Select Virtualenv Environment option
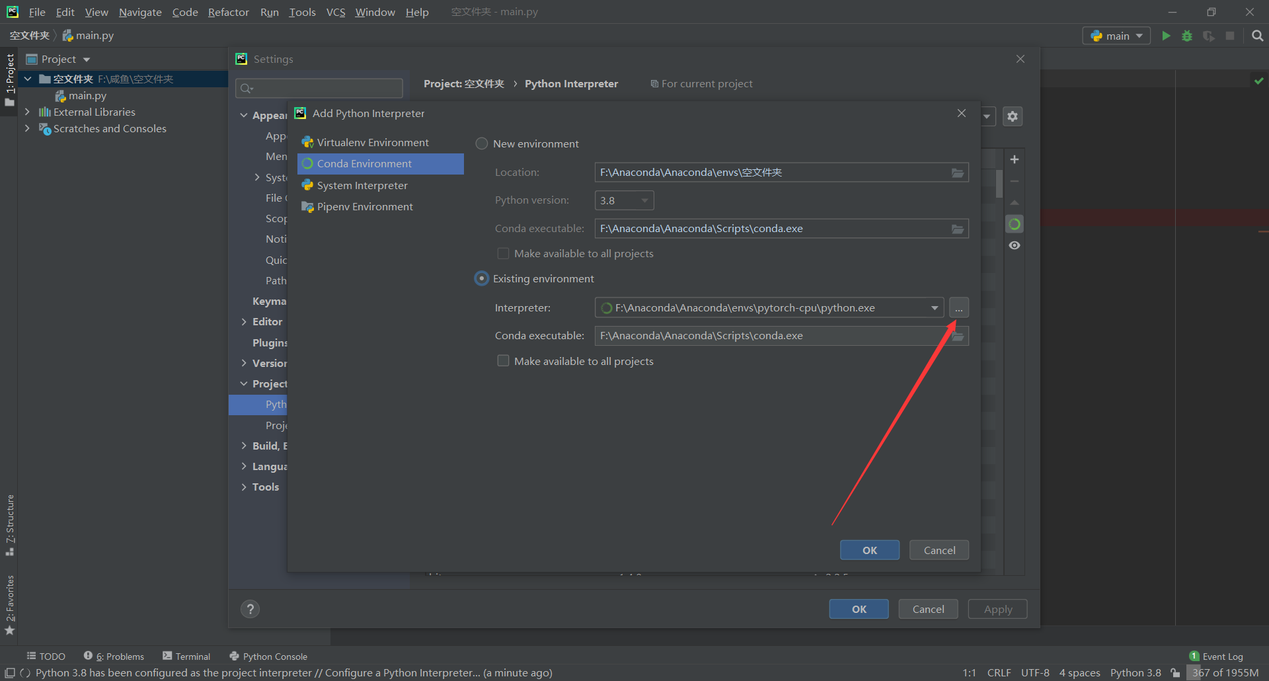The width and height of the screenshot is (1269, 681). coord(381,143)
